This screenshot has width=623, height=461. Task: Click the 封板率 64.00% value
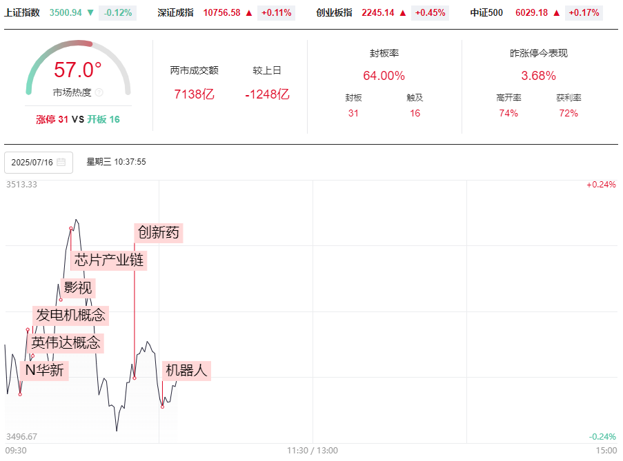coord(384,75)
